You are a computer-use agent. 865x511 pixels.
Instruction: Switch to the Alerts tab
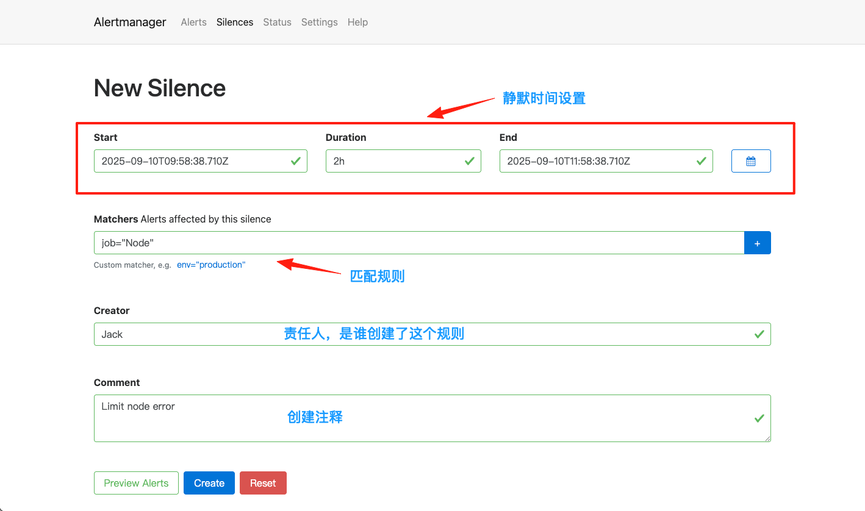[x=193, y=22]
